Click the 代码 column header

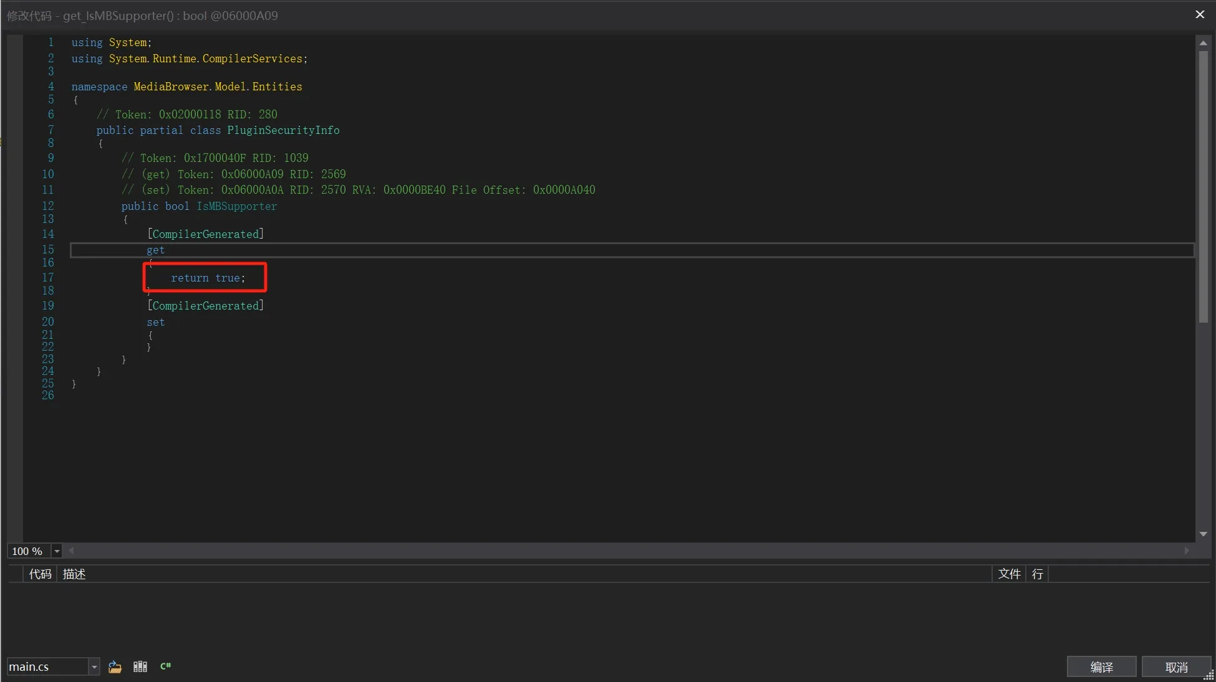pos(40,574)
